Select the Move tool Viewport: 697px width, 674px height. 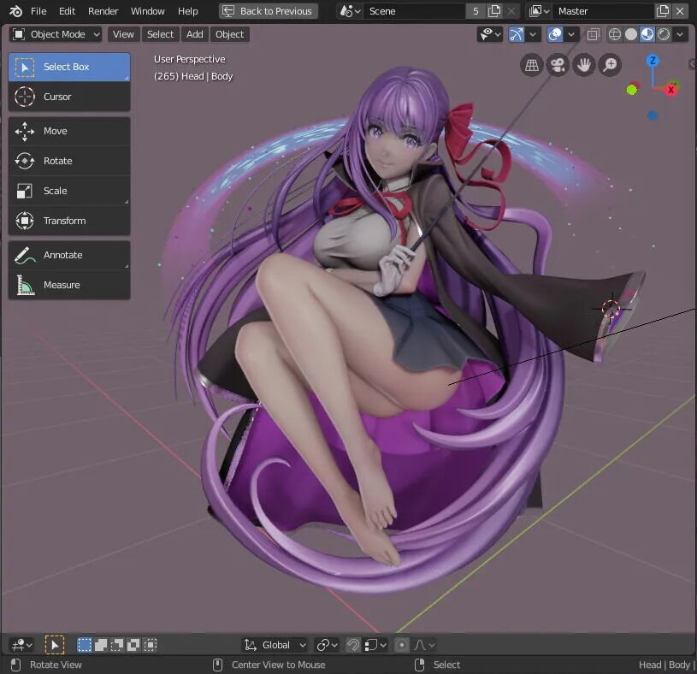69,131
